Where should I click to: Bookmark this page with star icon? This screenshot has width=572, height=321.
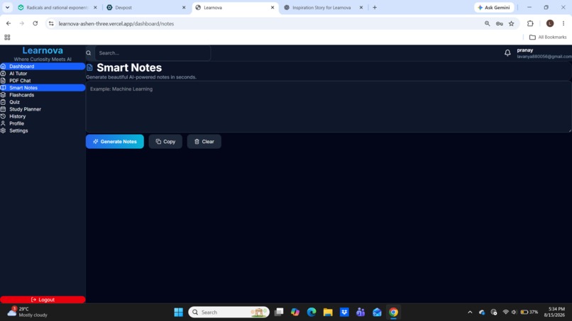coord(512,23)
